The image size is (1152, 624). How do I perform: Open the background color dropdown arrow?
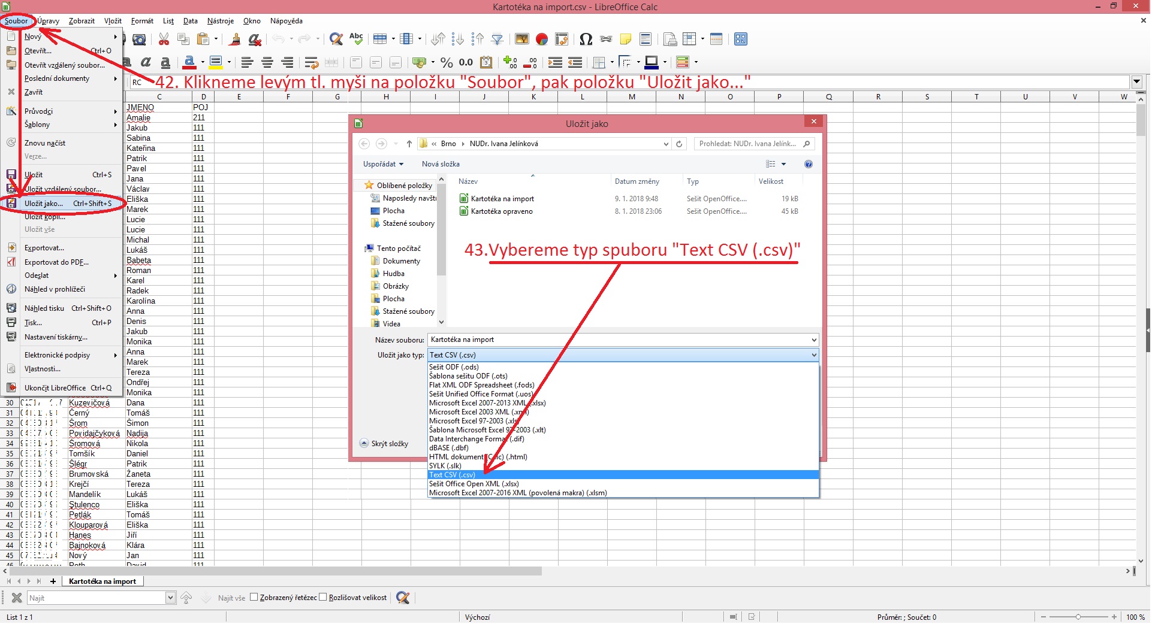pyautogui.click(x=229, y=62)
